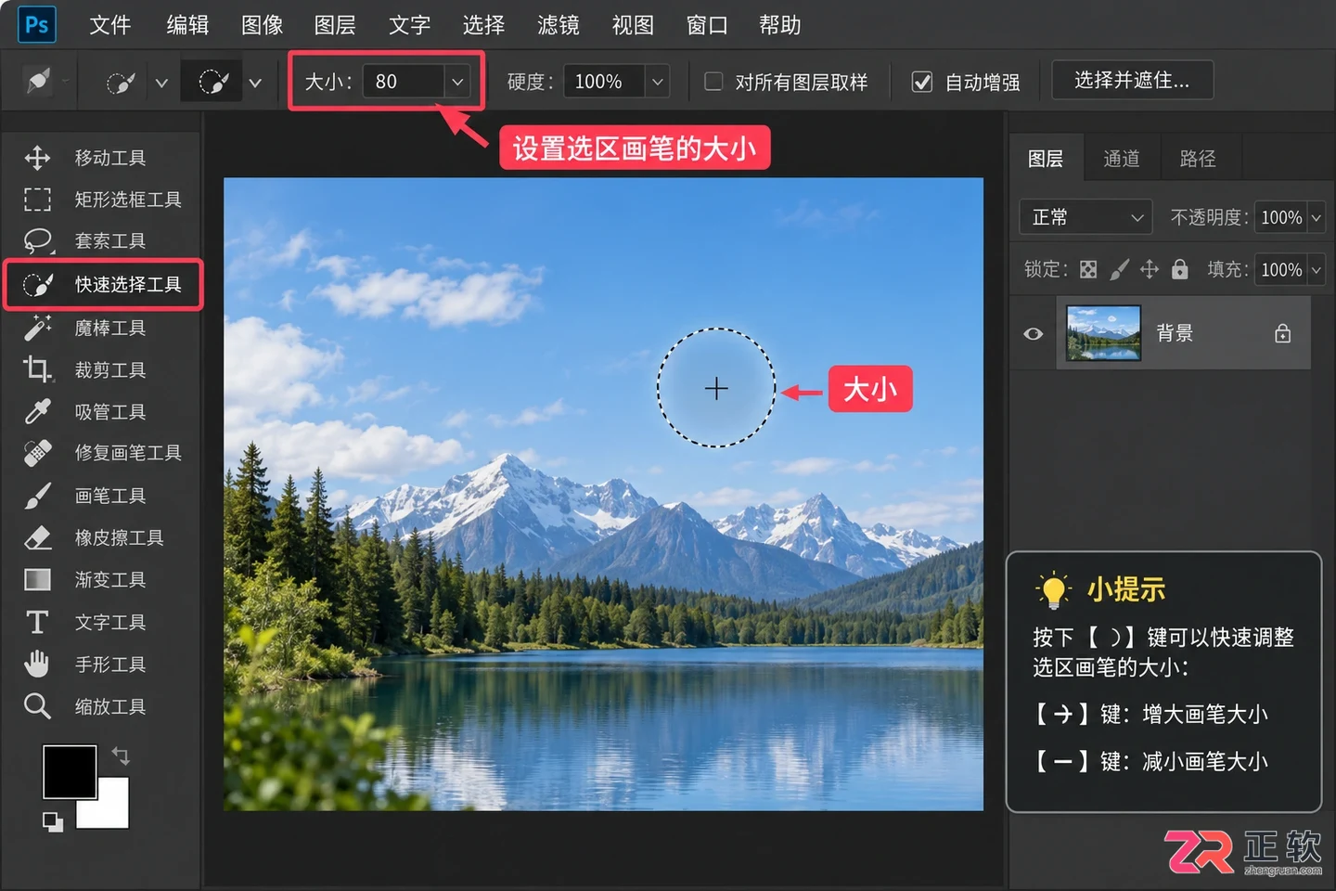
Task: Open the 滤镜 menu
Action: point(558,25)
